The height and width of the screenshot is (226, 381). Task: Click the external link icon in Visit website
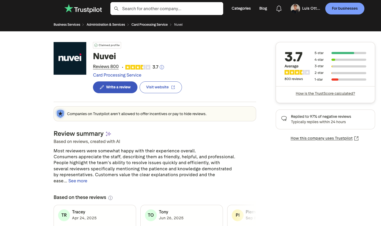tap(173, 87)
